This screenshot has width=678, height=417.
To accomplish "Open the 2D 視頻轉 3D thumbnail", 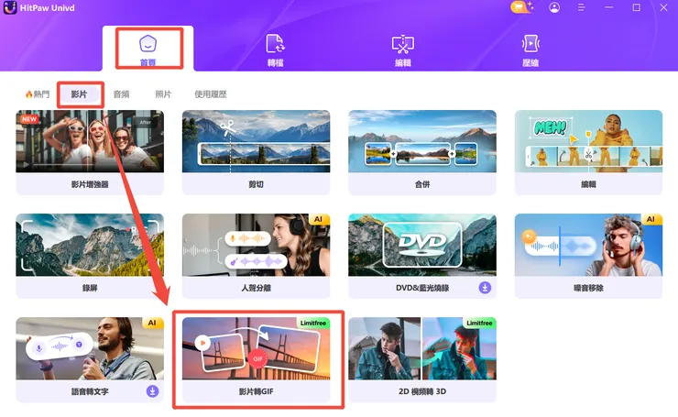I will 422,348.
